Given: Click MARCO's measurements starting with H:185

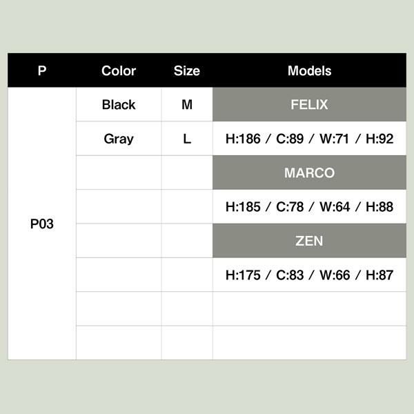Looking at the screenshot, I should pyautogui.click(x=309, y=206).
